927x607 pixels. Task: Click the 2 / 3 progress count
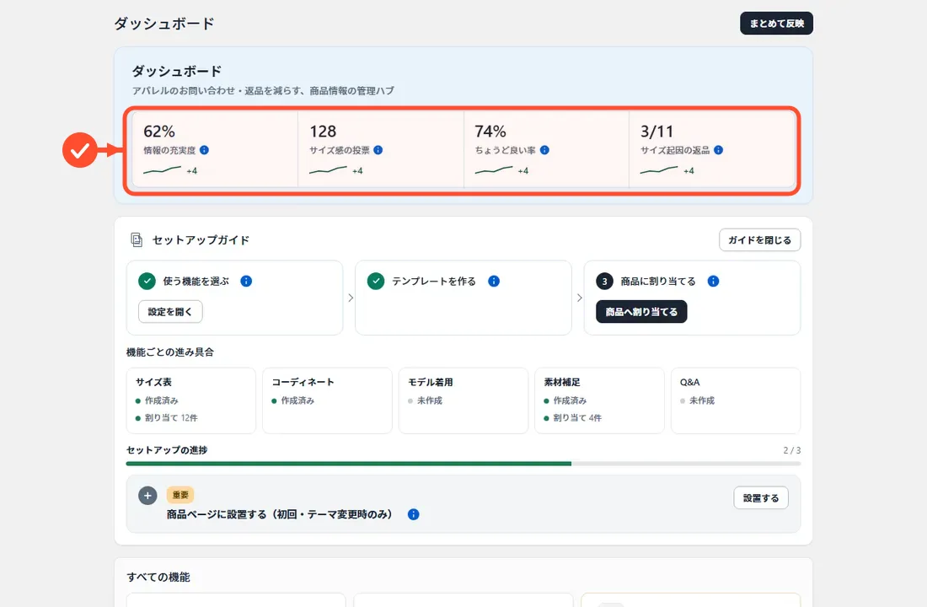792,450
